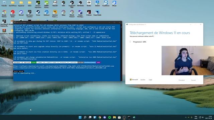Switch to OBS Studio on the taskbar
The width and height of the screenshot is (214, 120).
pyautogui.click(x=124, y=117)
